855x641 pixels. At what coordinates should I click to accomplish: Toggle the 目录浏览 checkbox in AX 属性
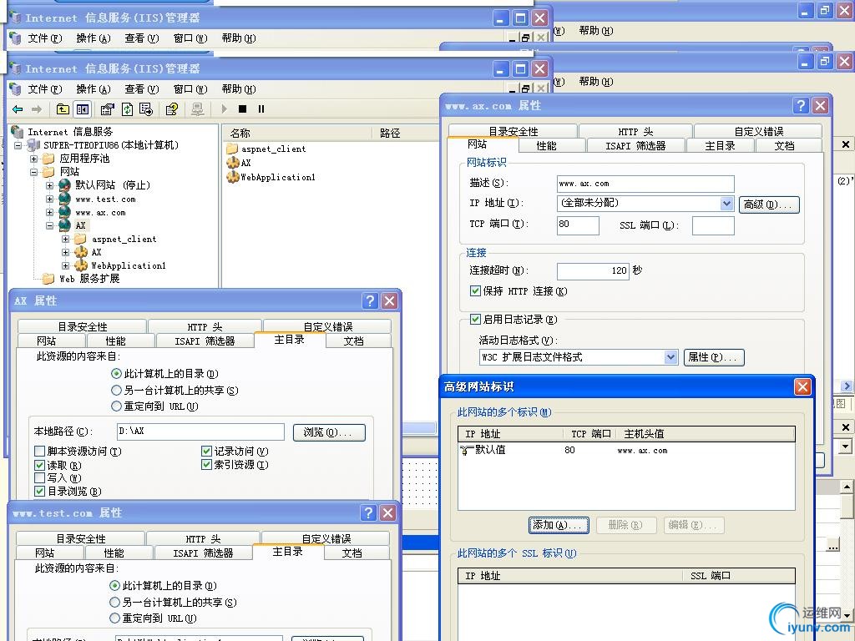click(x=39, y=491)
